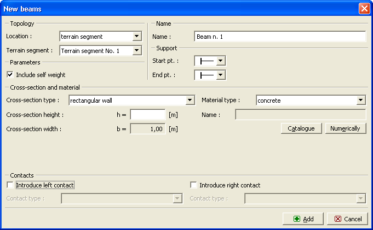Viewport: 373px width, 230px height.
Task: Open the Material type dropdown
Action: point(360,100)
